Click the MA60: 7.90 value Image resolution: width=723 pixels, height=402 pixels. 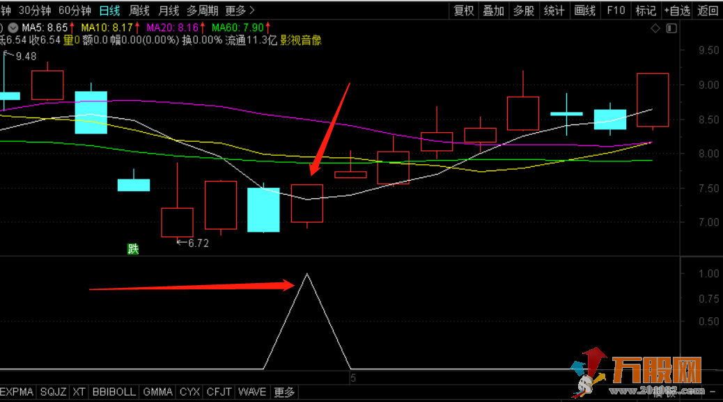point(238,28)
